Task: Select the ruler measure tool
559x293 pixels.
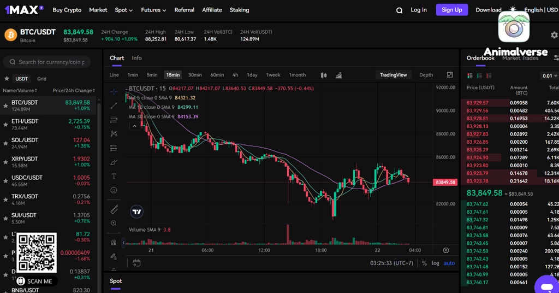Action: 114,209
